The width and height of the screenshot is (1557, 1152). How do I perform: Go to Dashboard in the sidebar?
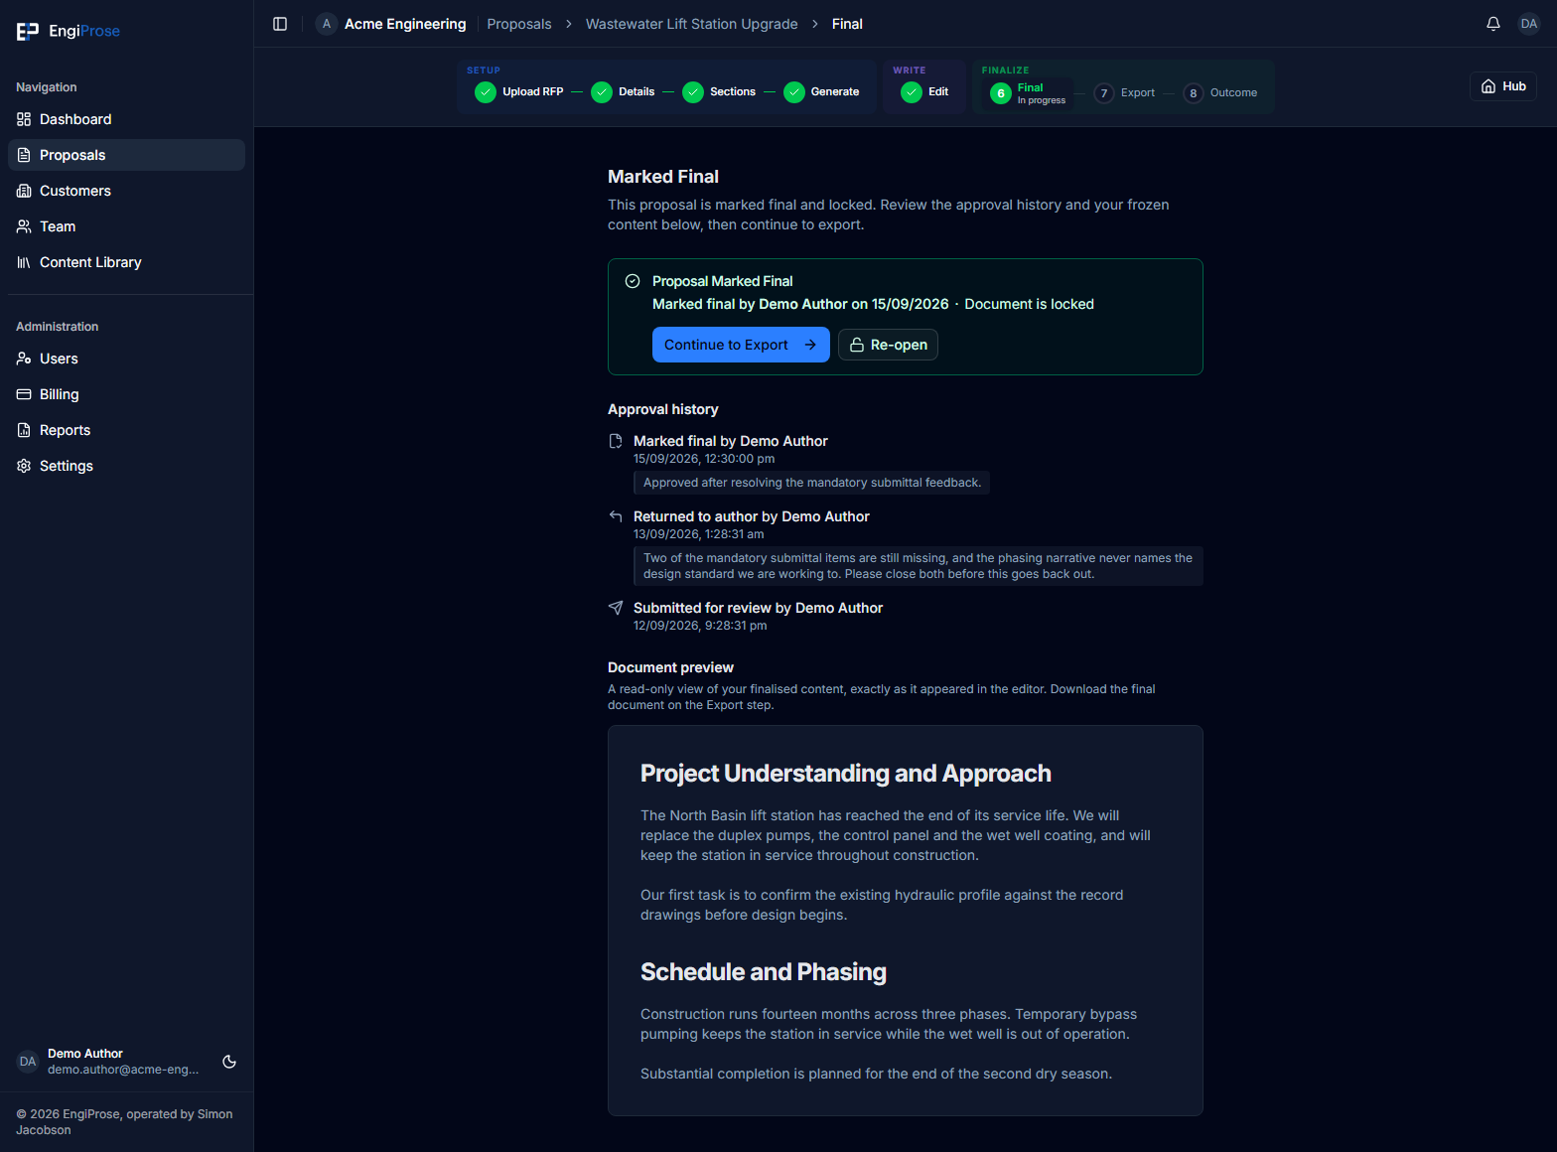click(x=126, y=119)
